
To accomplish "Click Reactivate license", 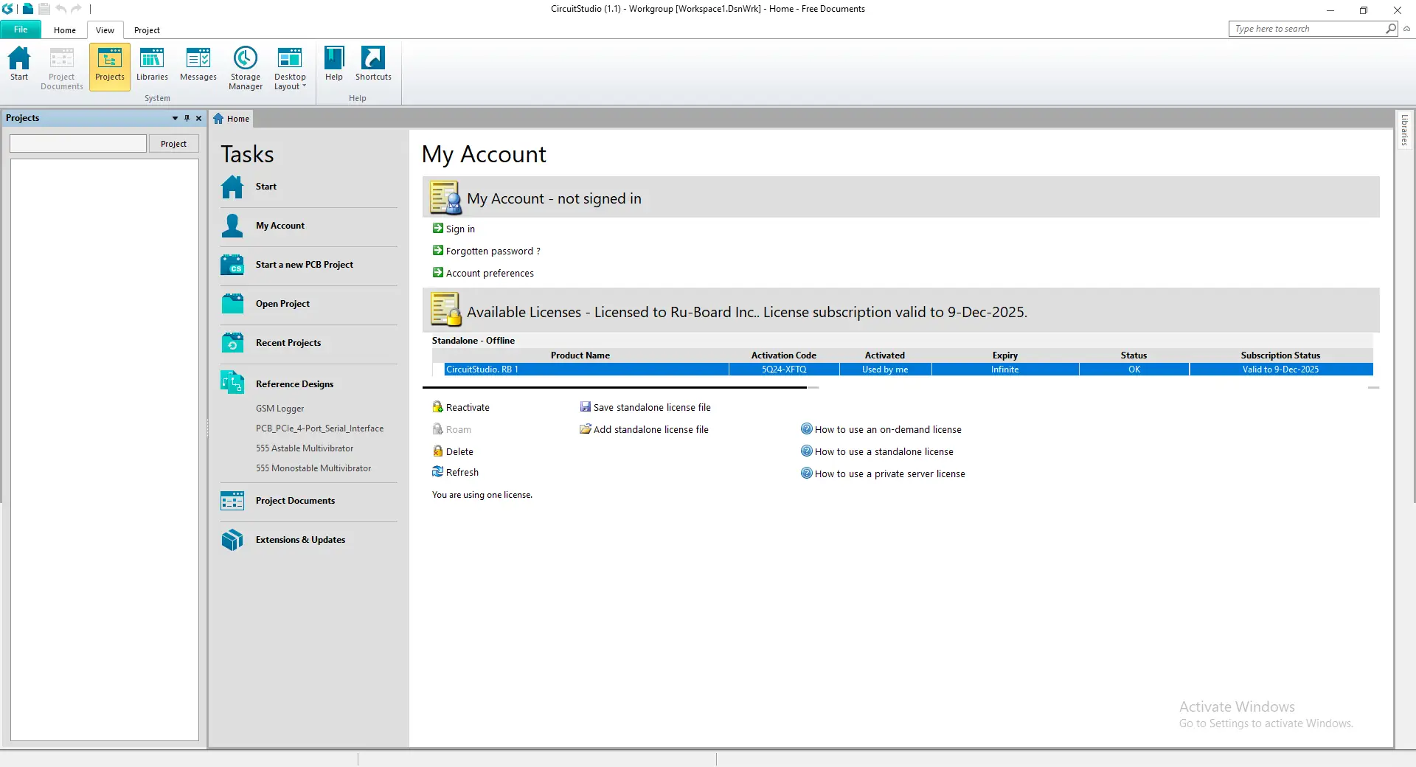I will tap(461, 408).
